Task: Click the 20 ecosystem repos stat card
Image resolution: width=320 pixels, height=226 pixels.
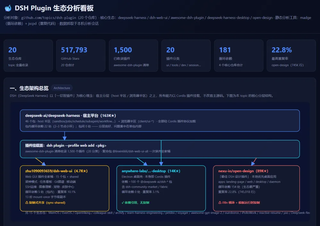Action: pyautogui.click(x=28, y=55)
